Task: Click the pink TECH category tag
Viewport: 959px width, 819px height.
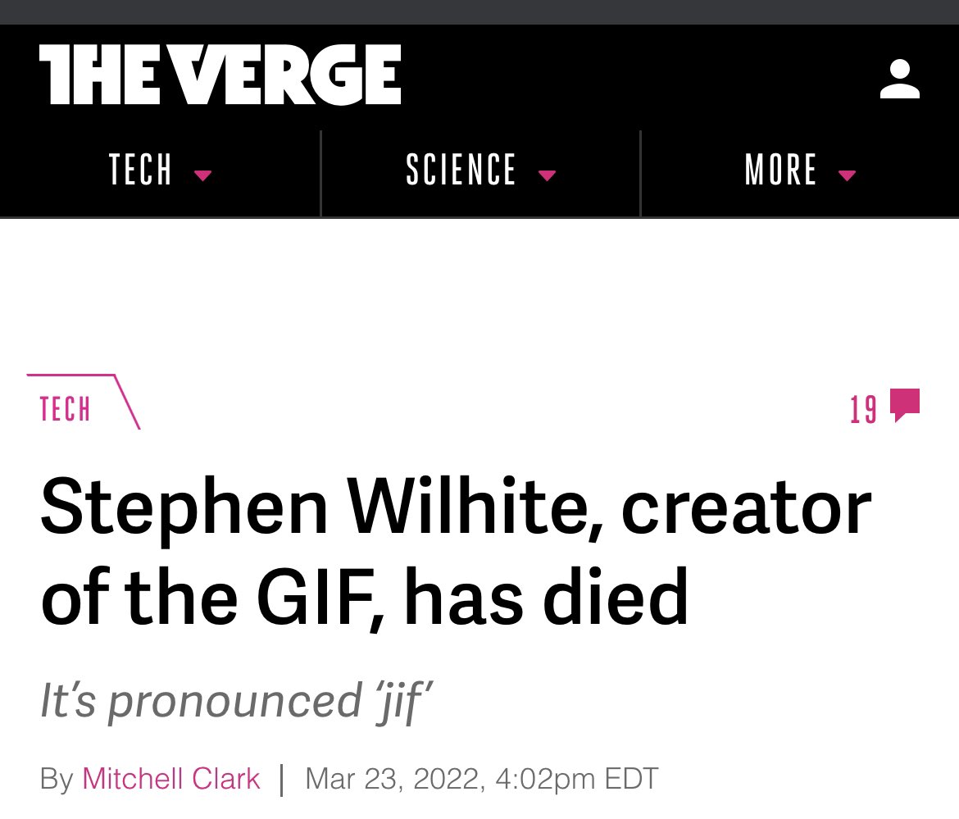Action: tap(65, 408)
